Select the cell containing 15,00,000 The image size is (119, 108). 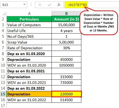tap(66, 25)
